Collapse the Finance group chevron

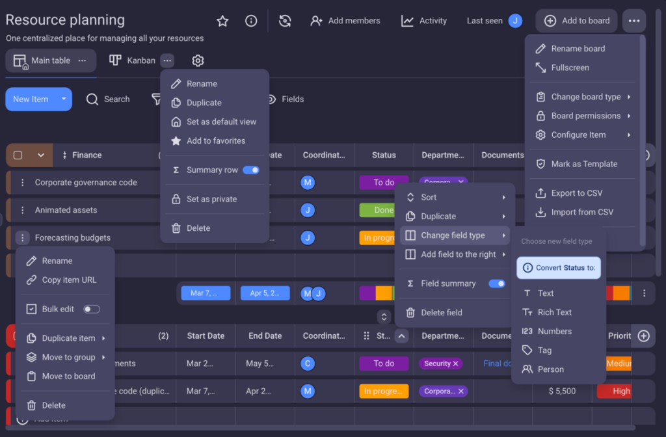41,155
